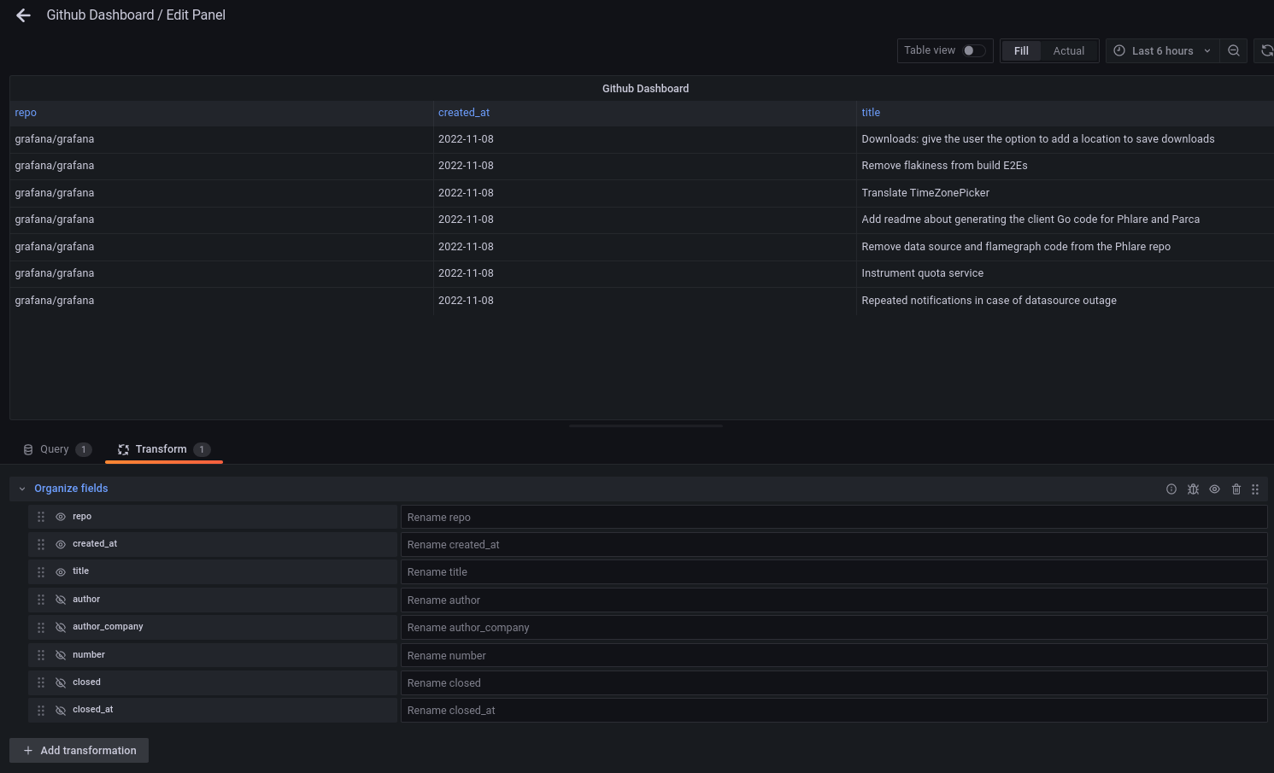
Task: Enable Table view toggle
Action: (971, 50)
